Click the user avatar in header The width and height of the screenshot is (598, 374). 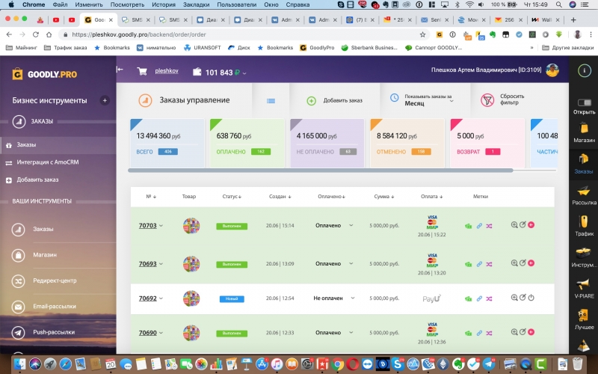[x=552, y=70]
